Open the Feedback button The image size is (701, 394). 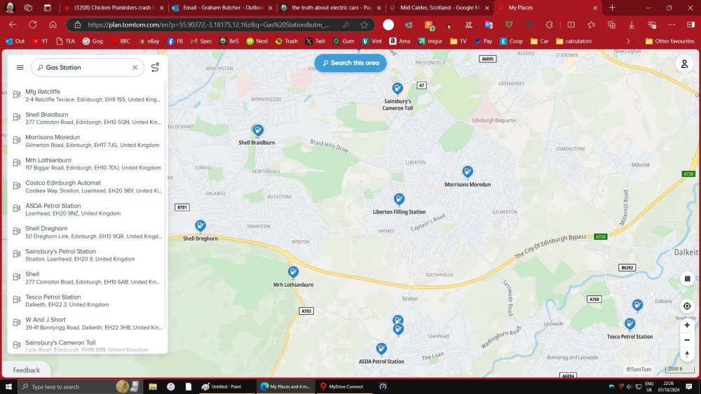pos(27,370)
